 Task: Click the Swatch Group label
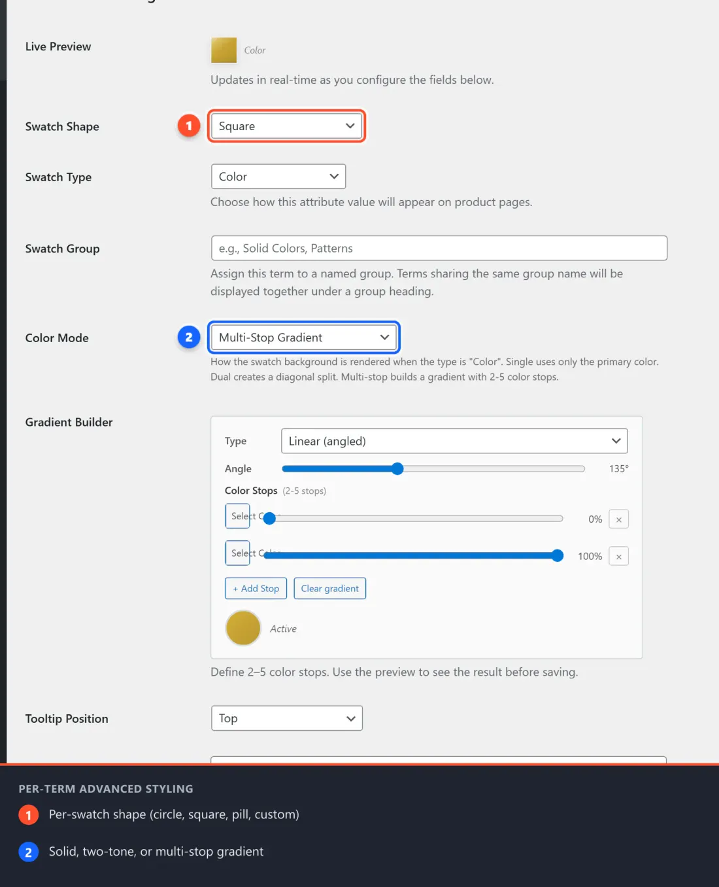click(x=62, y=249)
